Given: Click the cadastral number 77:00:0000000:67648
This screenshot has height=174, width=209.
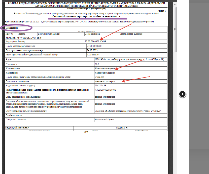Looking at the screenshot, I should point(95,42).
